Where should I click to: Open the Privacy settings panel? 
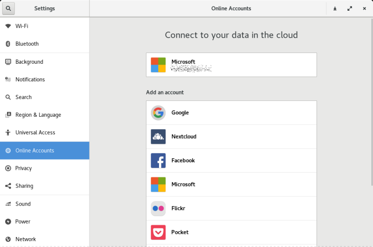[23, 168]
